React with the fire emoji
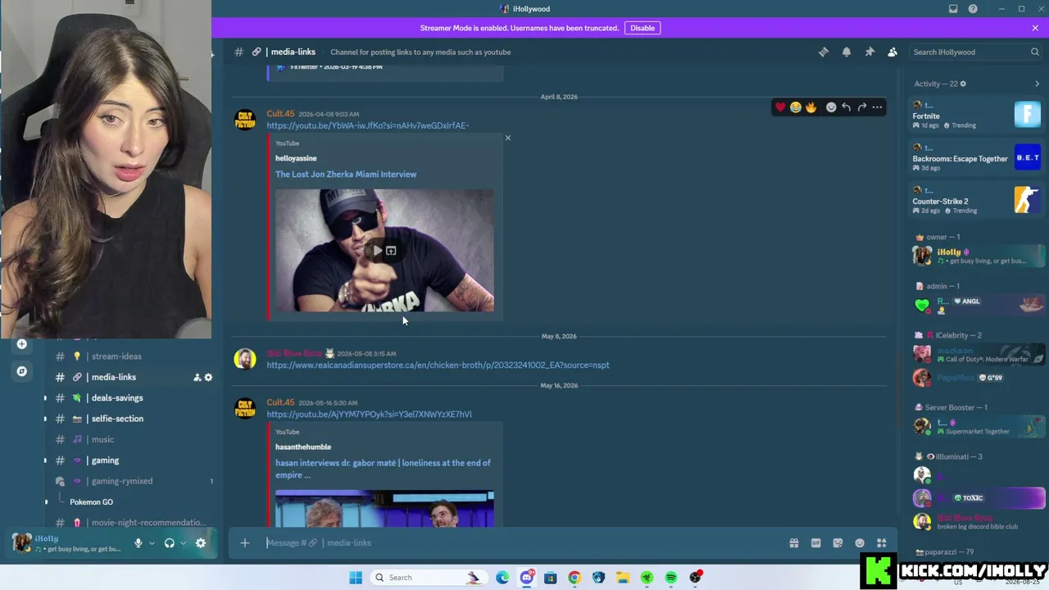The width and height of the screenshot is (1049, 590). (x=811, y=107)
